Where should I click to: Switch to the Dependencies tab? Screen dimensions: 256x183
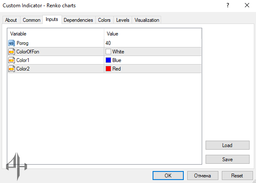78,20
